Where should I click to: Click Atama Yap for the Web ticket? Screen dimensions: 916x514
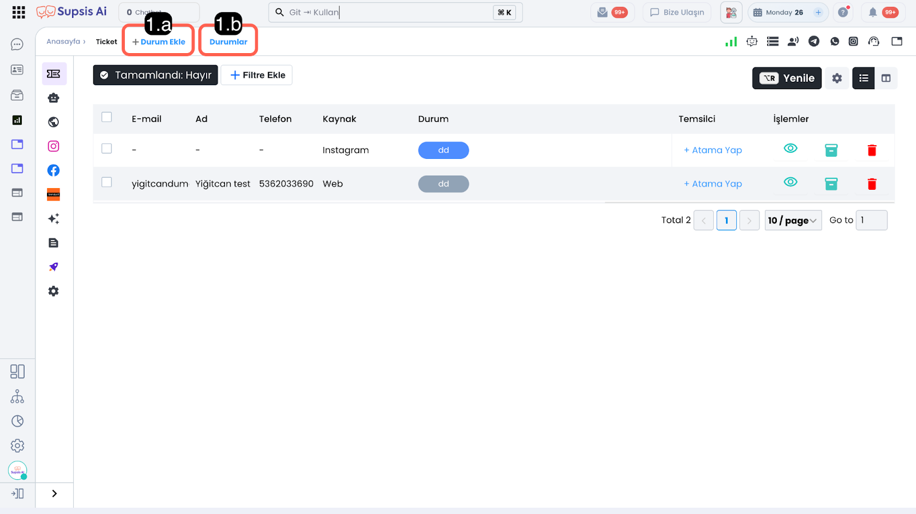713,184
